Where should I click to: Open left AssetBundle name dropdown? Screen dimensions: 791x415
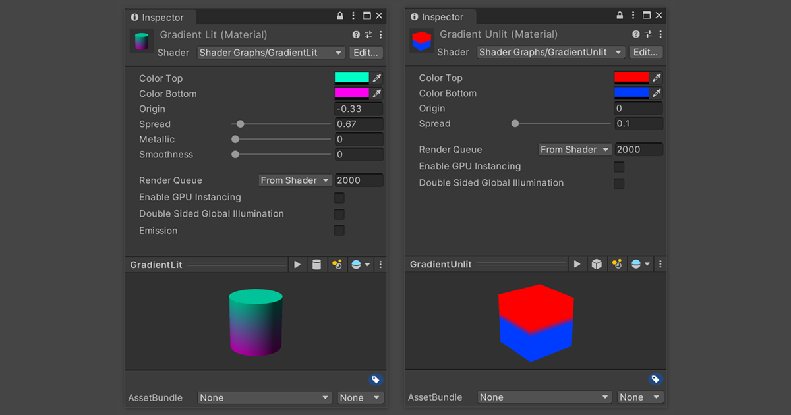(x=265, y=398)
